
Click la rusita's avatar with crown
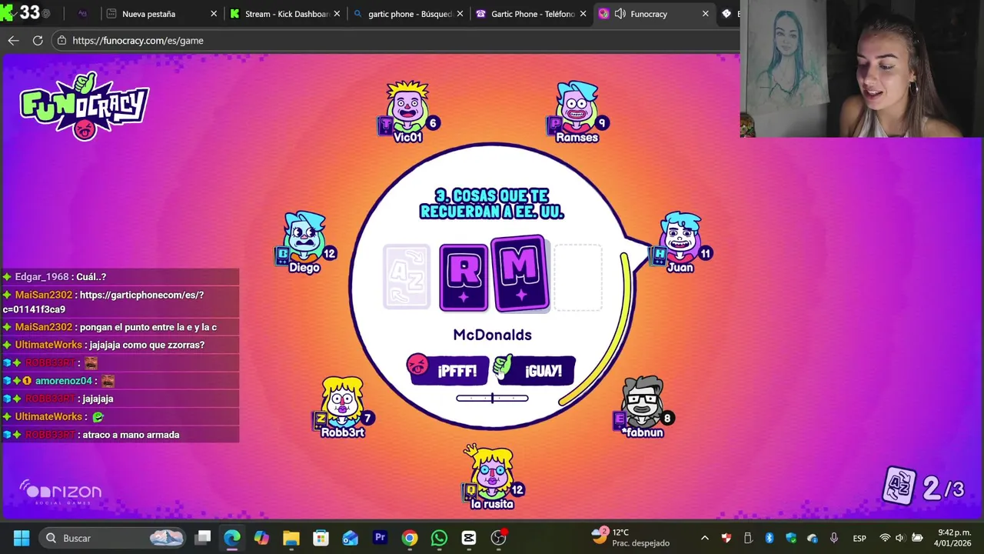coord(491,469)
